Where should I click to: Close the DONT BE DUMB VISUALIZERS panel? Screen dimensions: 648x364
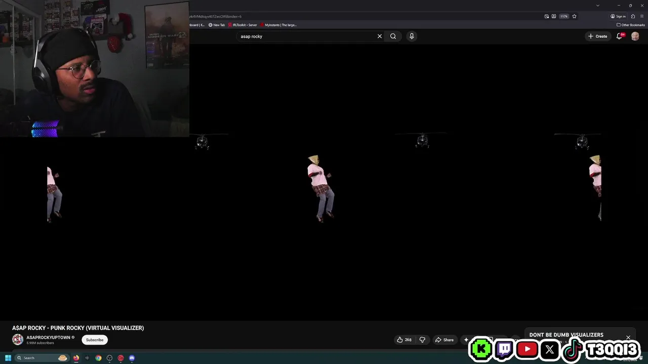click(628, 337)
